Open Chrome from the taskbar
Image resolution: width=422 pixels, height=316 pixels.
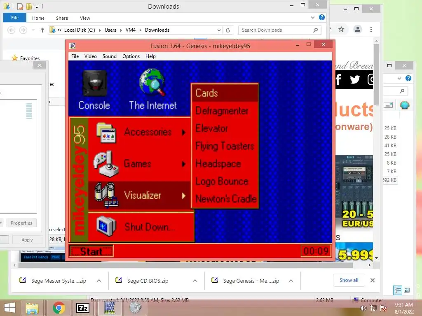(x=59, y=308)
